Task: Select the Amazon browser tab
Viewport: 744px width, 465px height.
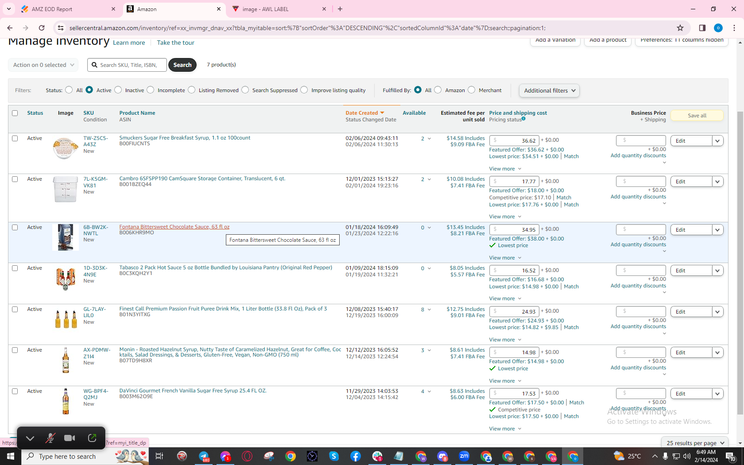Action: point(174,9)
